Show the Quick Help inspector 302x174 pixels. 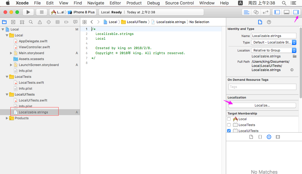[x=269, y=22]
